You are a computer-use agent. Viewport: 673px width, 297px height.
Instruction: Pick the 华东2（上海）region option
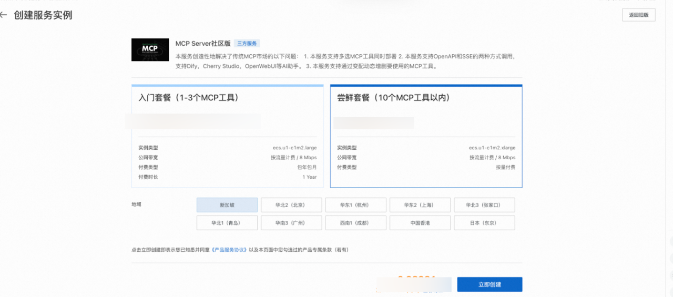tap(420, 205)
